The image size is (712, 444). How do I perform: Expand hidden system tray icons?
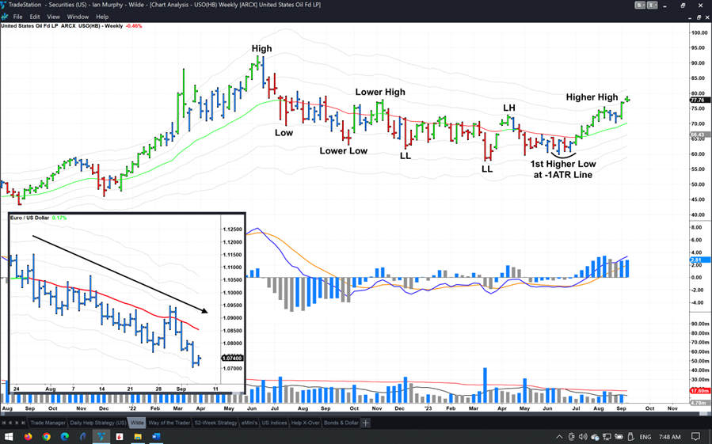(559, 437)
